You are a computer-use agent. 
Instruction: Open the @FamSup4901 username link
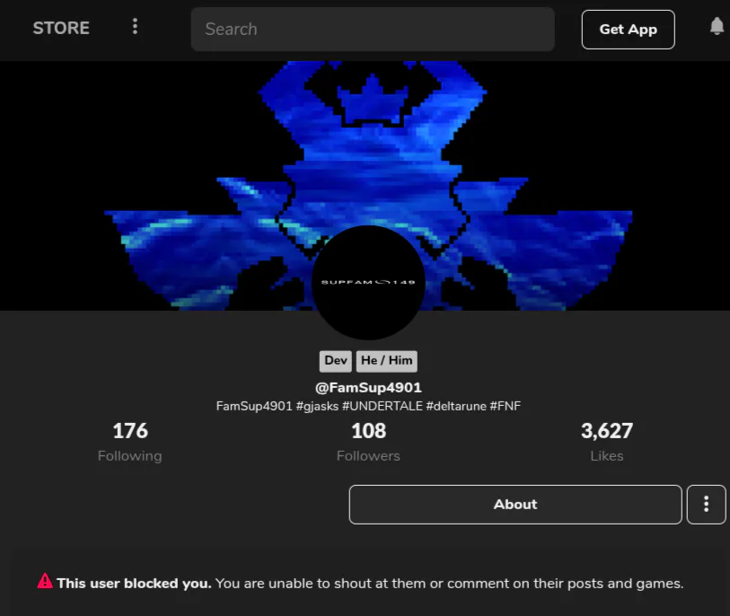[x=368, y=387]
